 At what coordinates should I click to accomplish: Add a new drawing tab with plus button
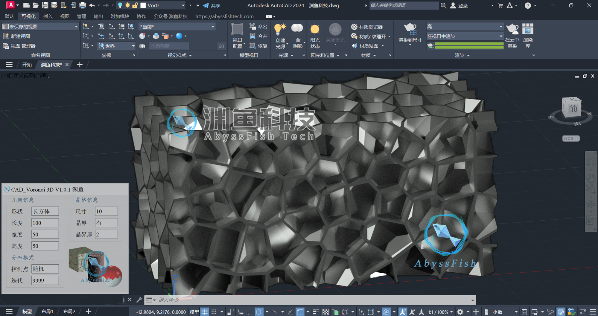point(80,65)
